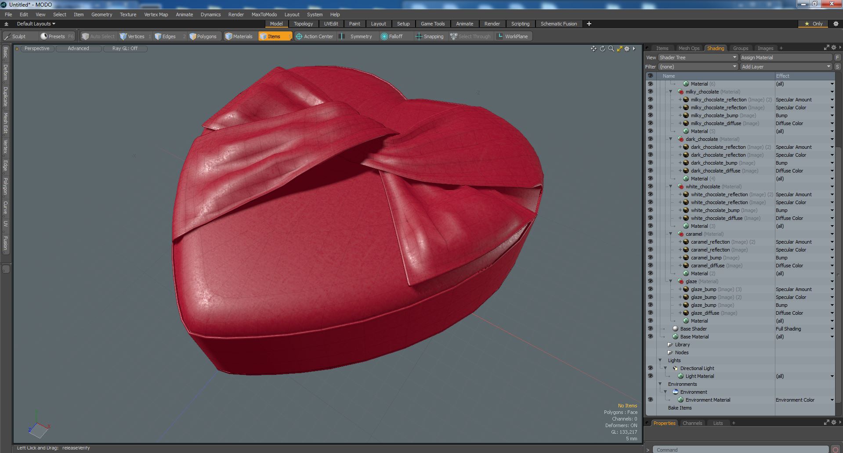The height and width of the screenshot is (453, 843).
Task: Collapse the Lights section
Action: [660, 360]
